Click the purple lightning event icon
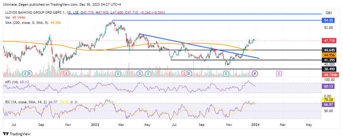 [255, 74]
